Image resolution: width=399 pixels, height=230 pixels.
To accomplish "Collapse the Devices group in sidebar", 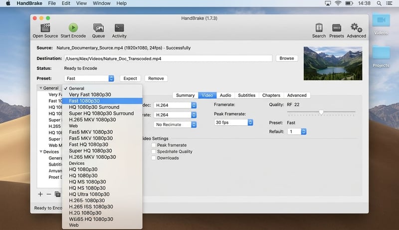I will tap(41, 152).
